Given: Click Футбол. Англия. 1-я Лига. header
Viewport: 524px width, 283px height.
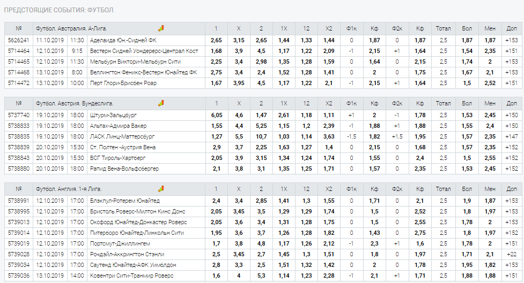Looking at the screenshot, I should coord(69,189).
